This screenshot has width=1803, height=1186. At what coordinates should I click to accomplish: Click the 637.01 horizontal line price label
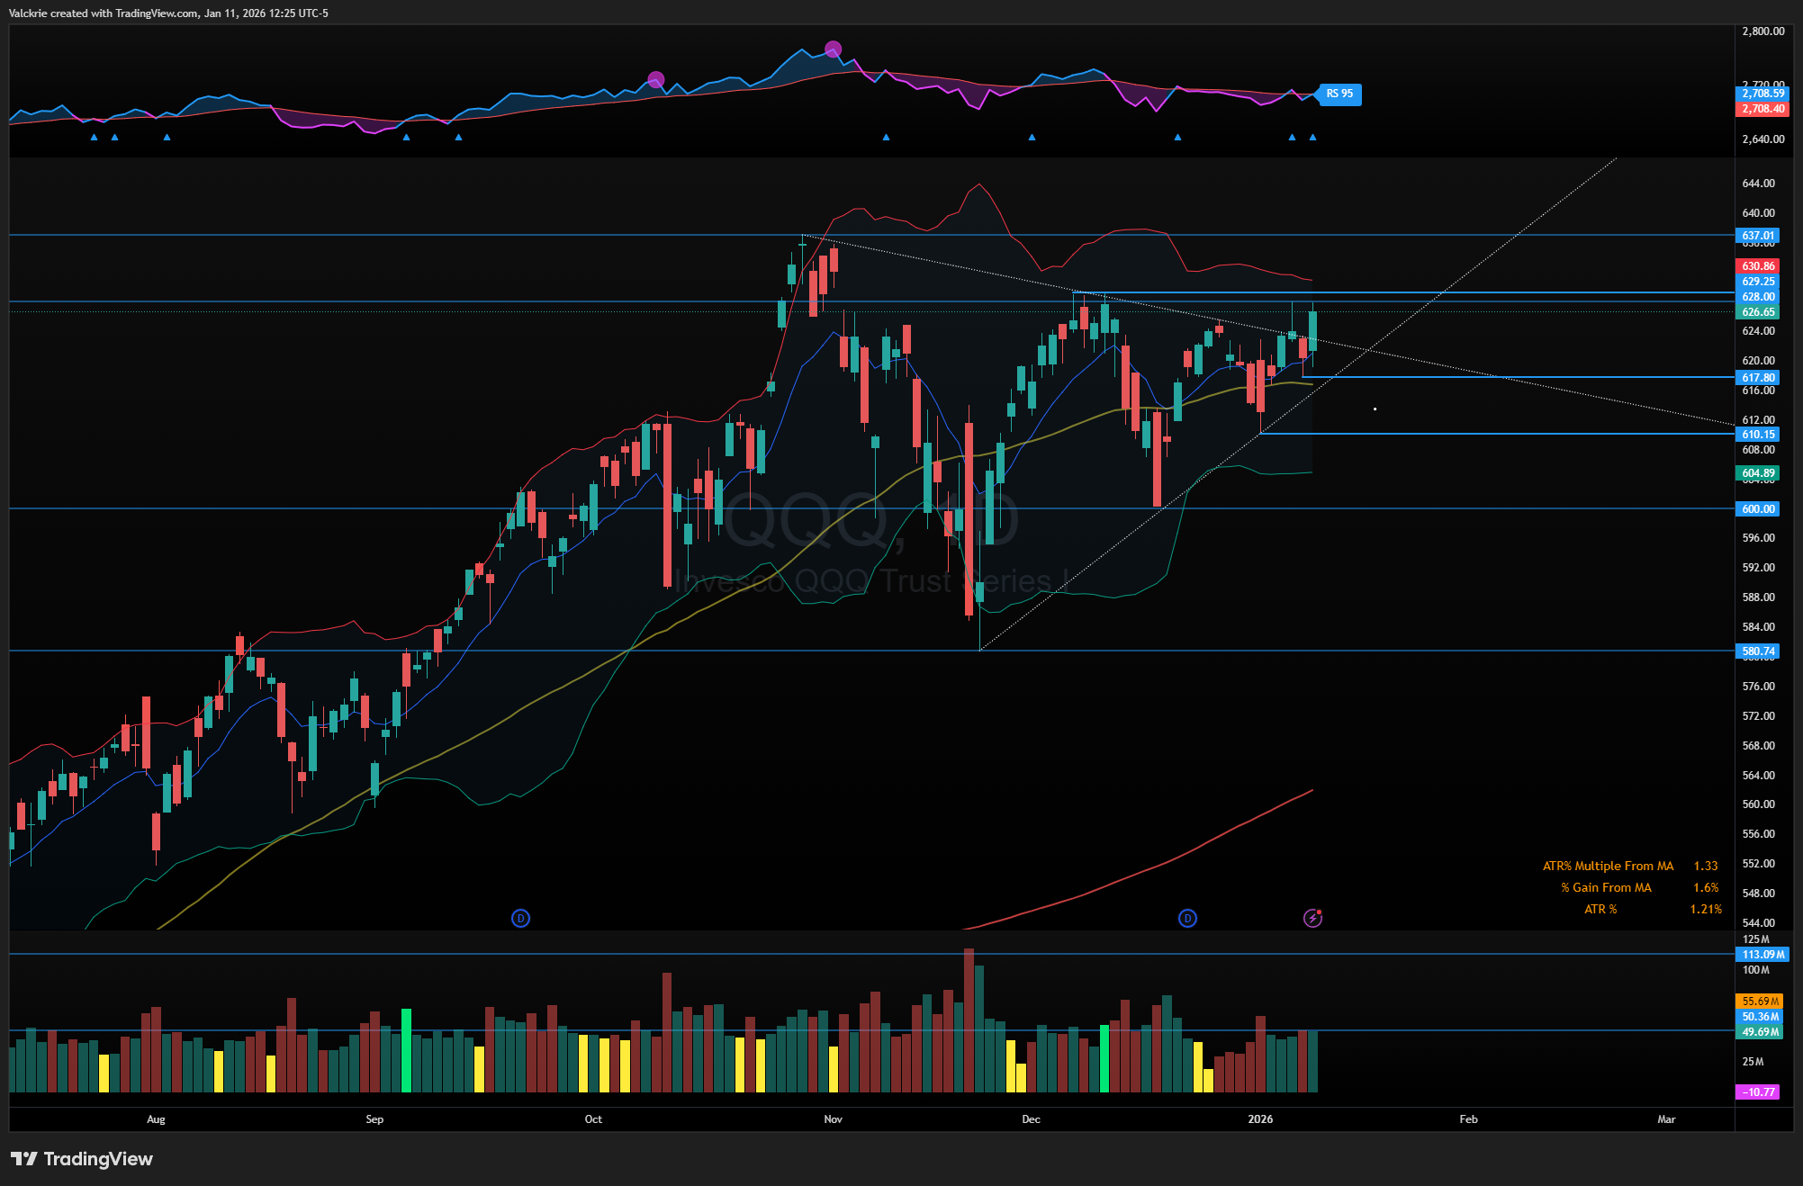1757,236
